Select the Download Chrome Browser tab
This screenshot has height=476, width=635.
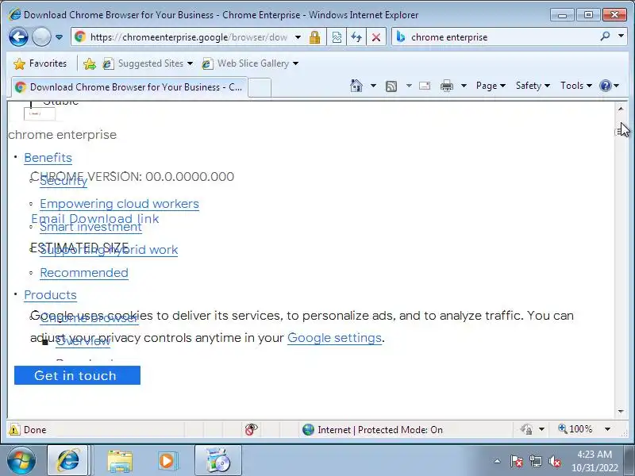(x=129, y=87)
